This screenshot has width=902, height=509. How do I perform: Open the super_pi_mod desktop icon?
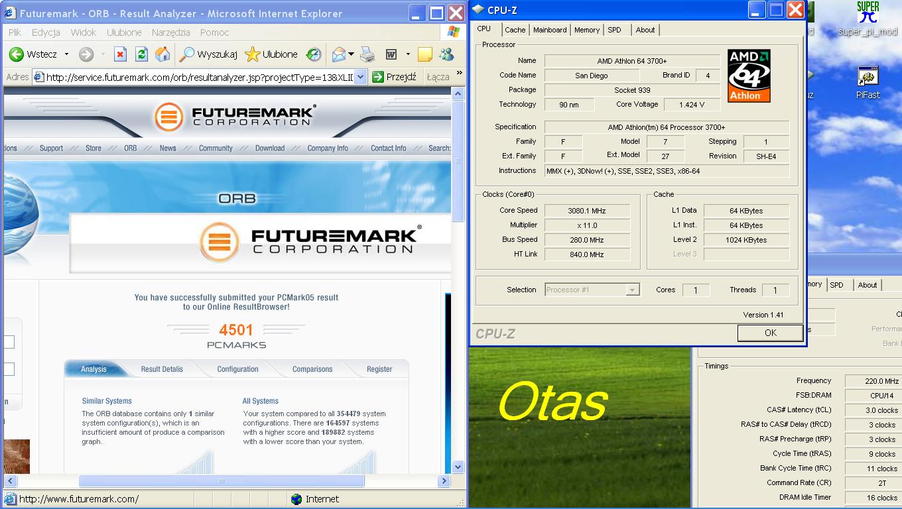(x=868, y=20)
